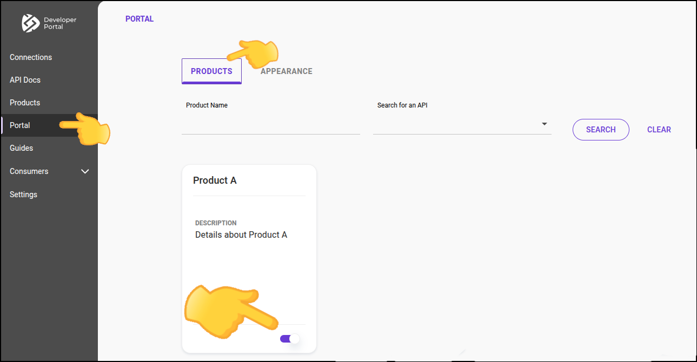Click the Details about Product A description
The width and height of the screenshot is (697, 362).
tap(241, 234)
